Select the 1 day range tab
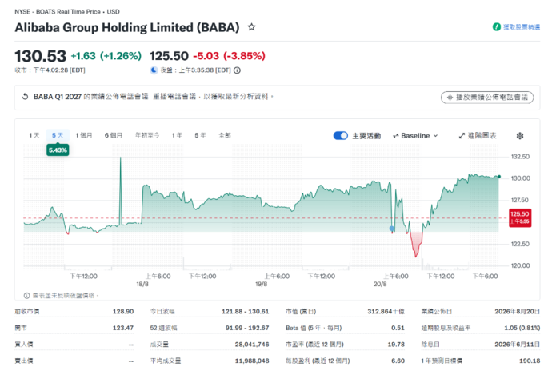The image size is (544, 371). (34, 135)
